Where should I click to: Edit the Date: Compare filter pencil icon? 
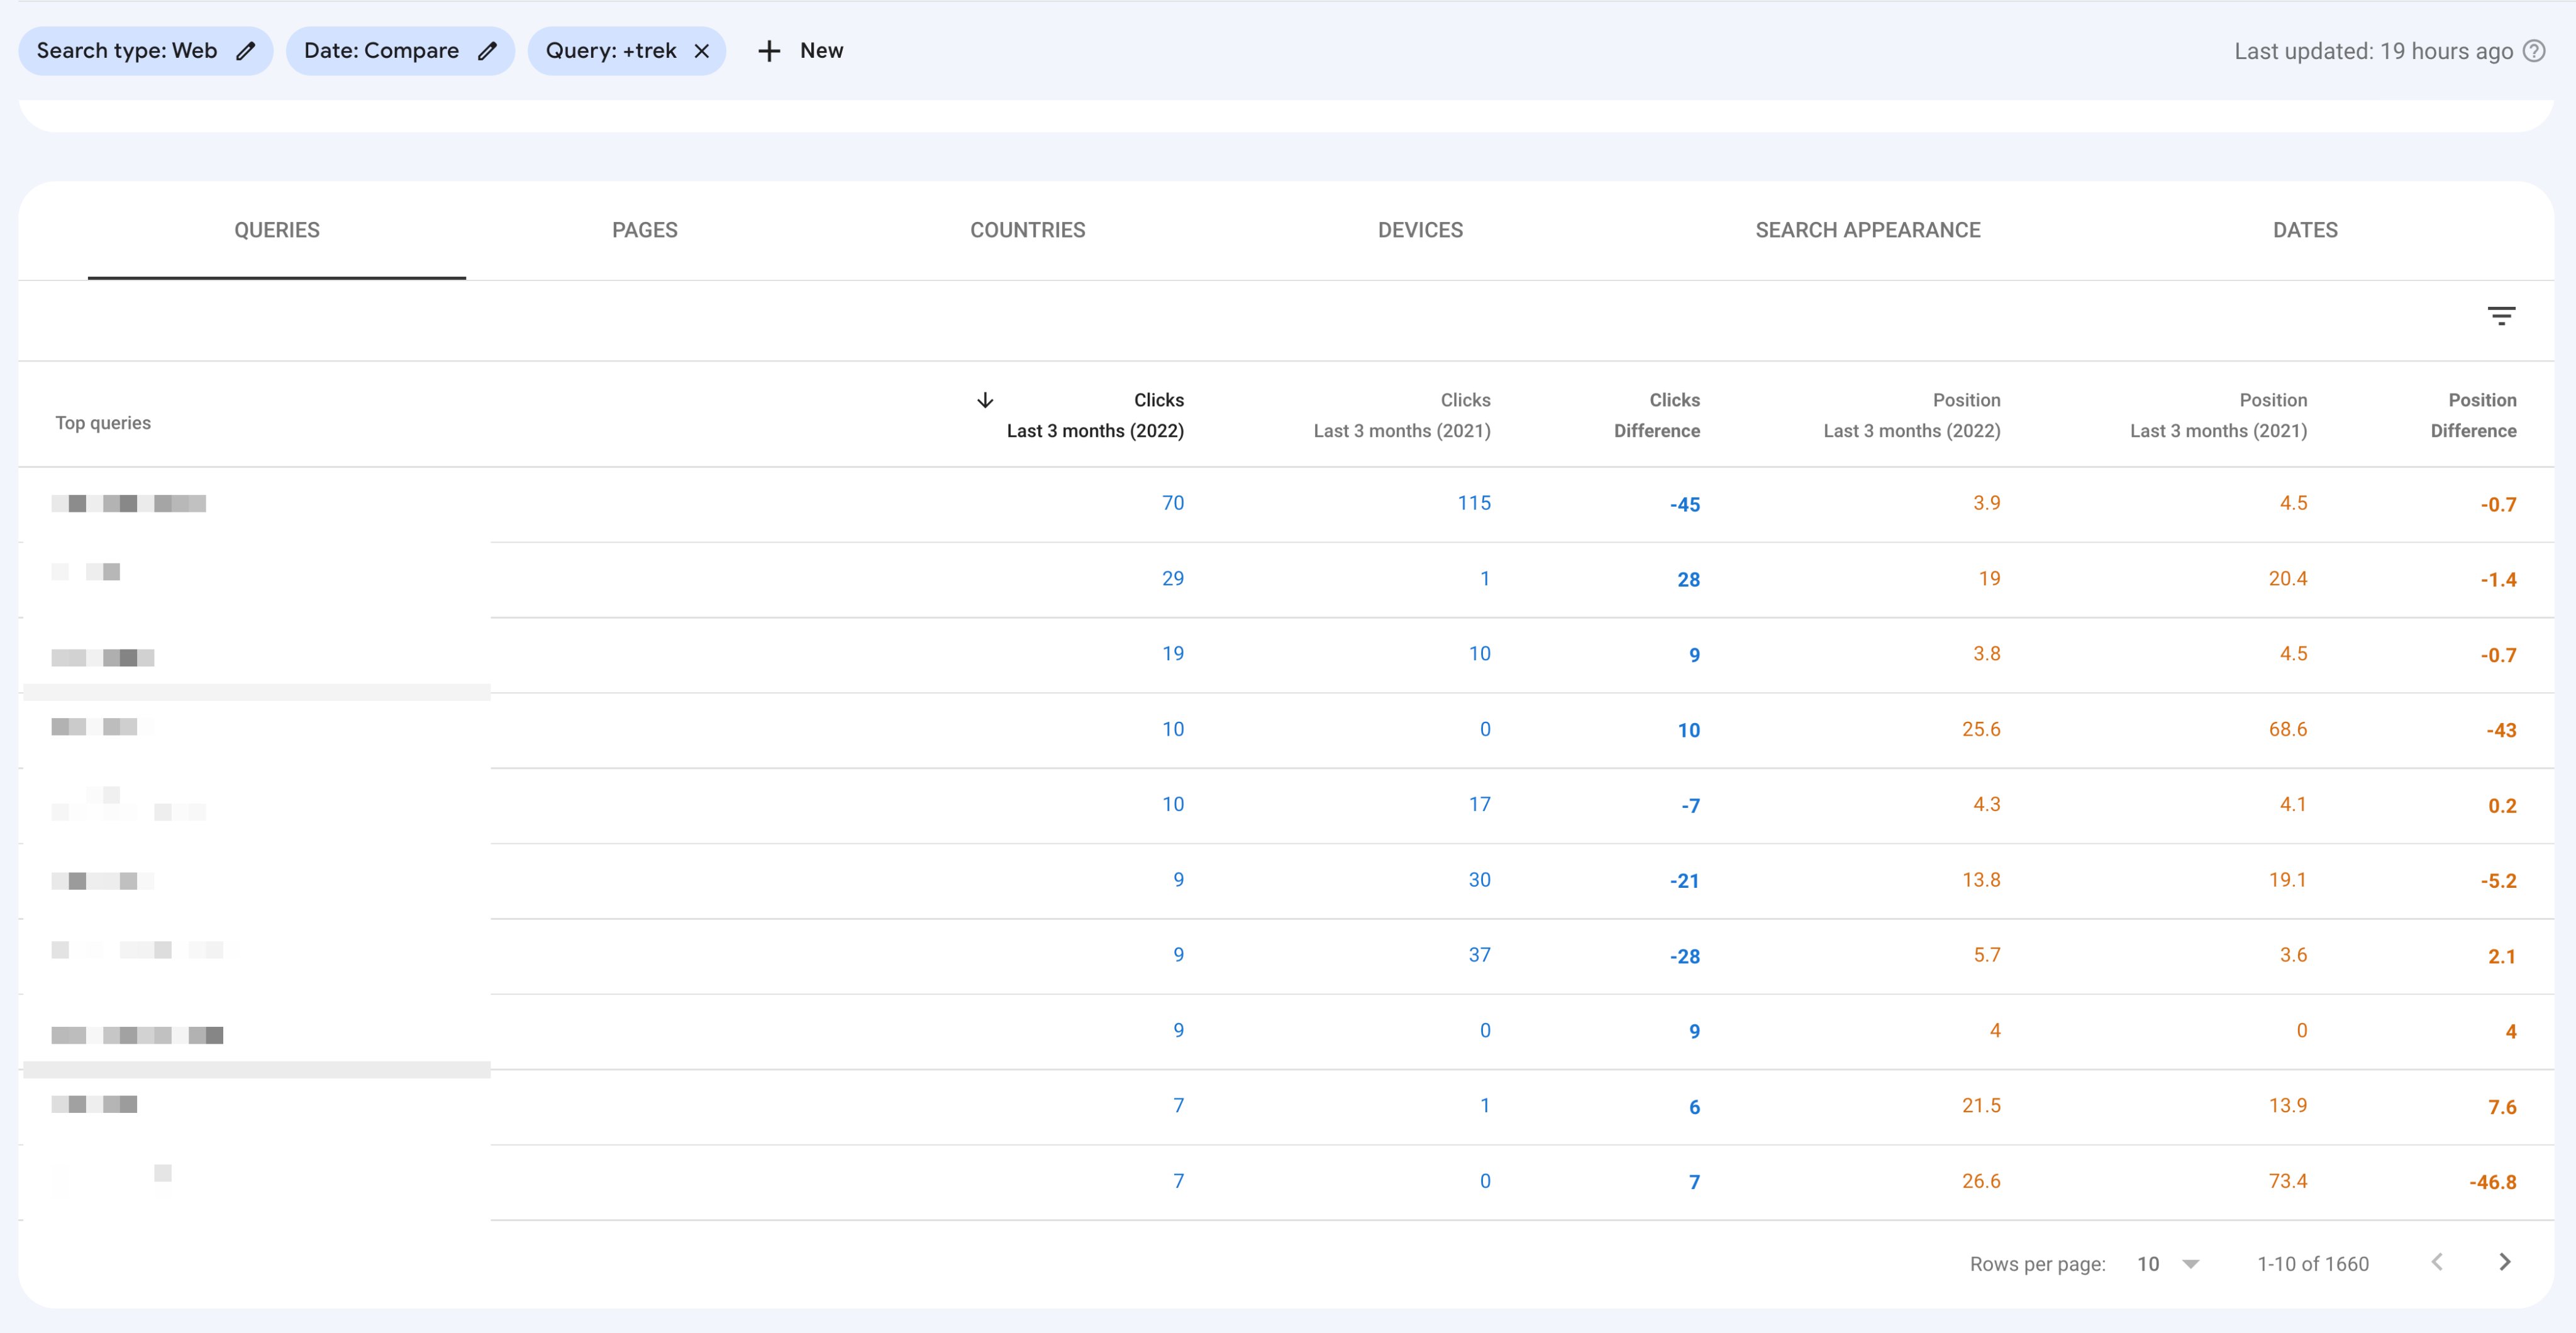[487, 51]
